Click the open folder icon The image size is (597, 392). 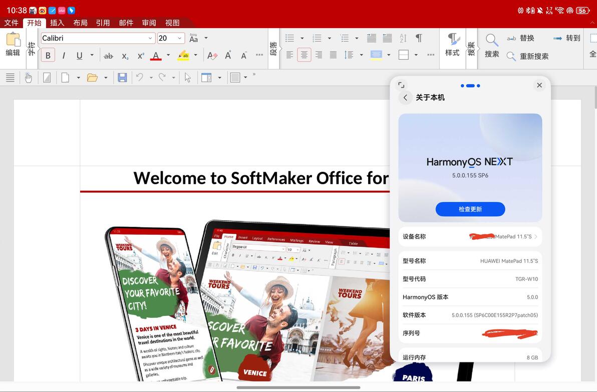point(92,78)
